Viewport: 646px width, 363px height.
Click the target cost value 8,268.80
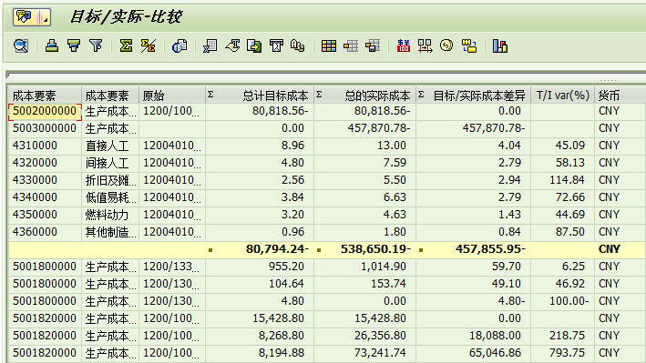(x=282, y=336)
